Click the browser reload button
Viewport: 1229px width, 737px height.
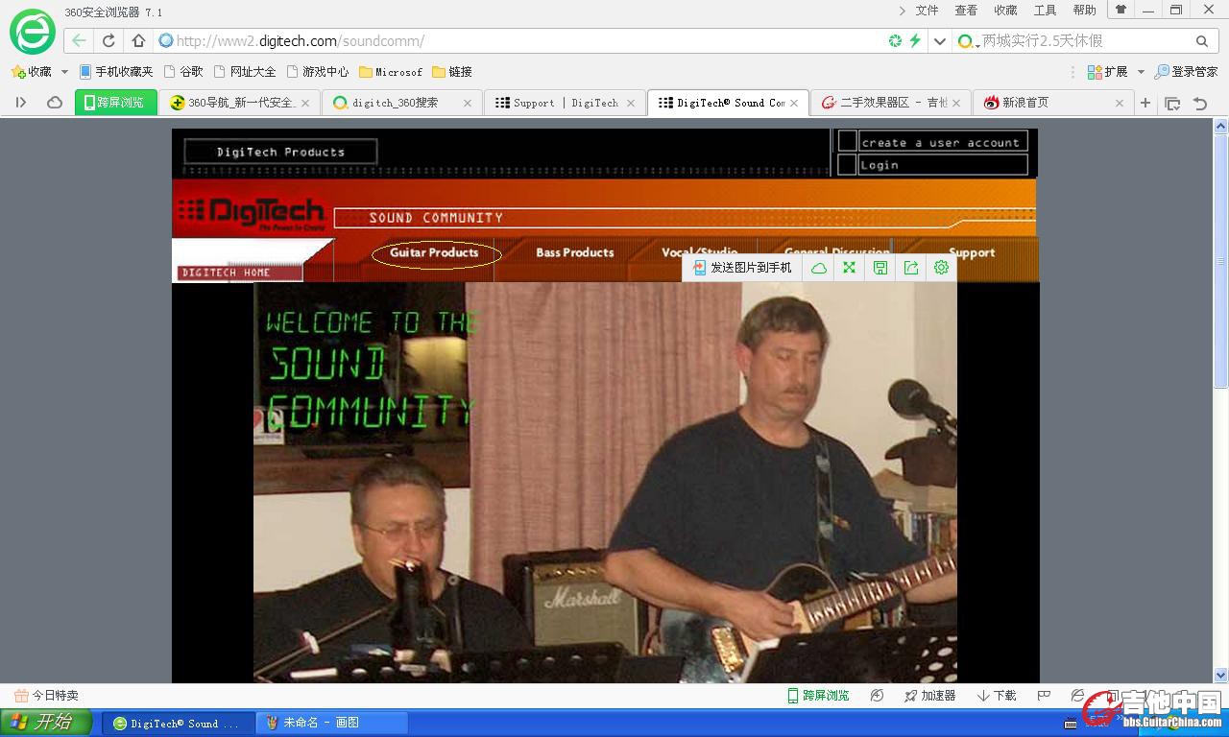(108, 40)
